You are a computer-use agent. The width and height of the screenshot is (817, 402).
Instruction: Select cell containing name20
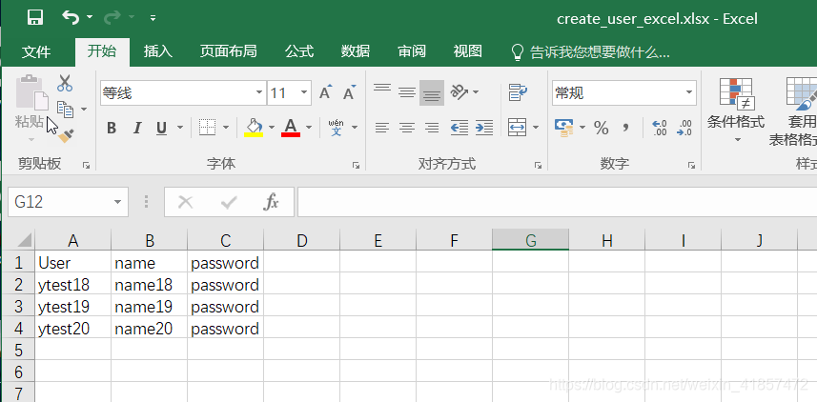click(x=149, y=329)
